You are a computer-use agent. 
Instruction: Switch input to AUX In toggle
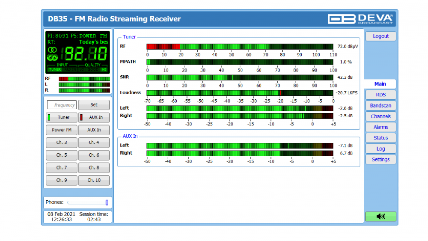pos(94,117)
